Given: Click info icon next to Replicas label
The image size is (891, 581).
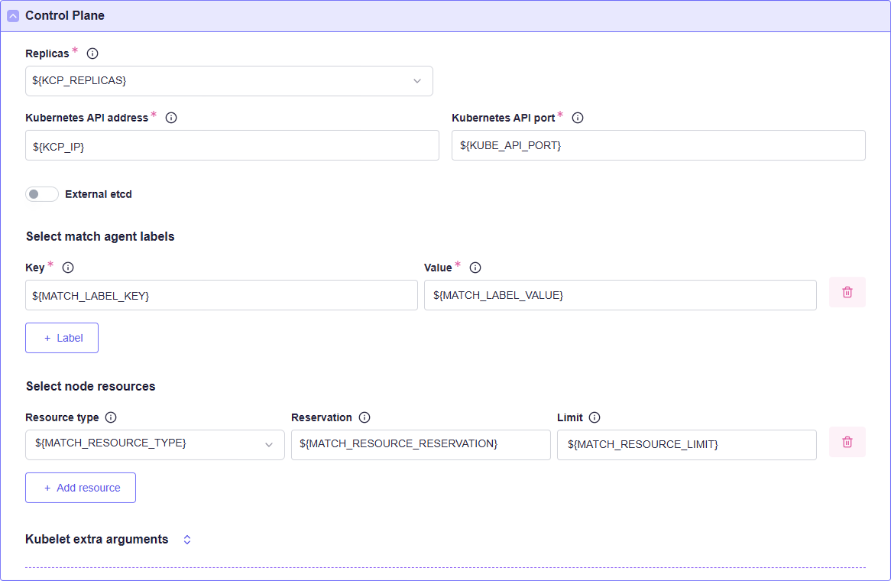Looking at the screenshot, I should click(x=92, y=54).
